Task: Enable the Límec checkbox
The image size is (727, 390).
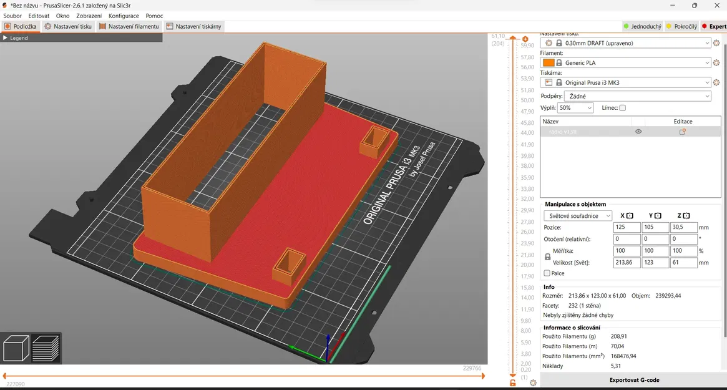Action: (x=622, y=108)
